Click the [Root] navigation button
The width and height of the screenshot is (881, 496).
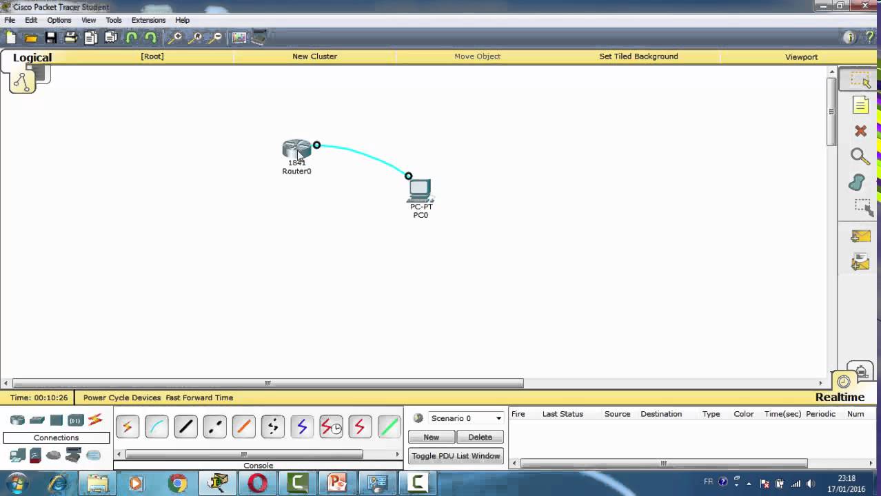152,56
